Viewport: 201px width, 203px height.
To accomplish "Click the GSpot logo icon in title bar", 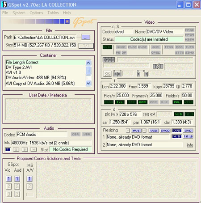I will coord(4,4).
